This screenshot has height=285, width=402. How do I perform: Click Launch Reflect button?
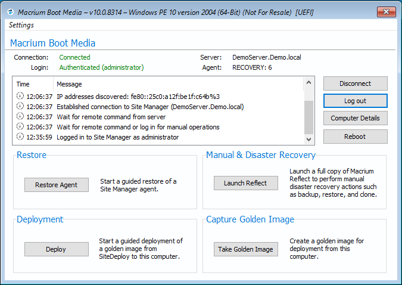pos(246,183)
